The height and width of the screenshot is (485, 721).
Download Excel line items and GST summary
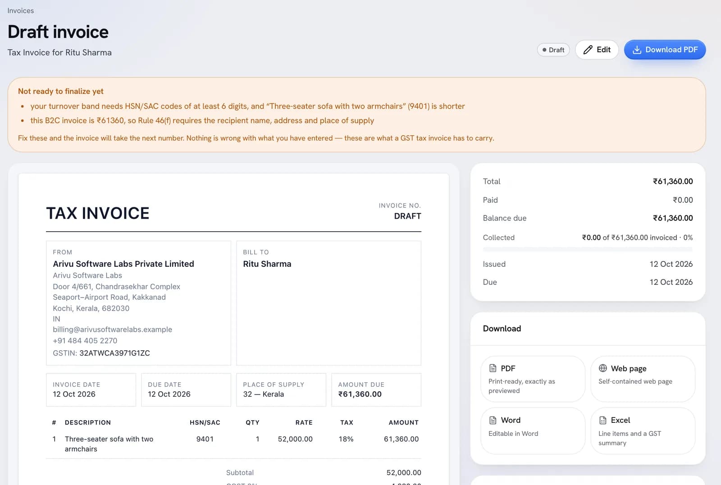pyautogui.click(x=643, y=430)
